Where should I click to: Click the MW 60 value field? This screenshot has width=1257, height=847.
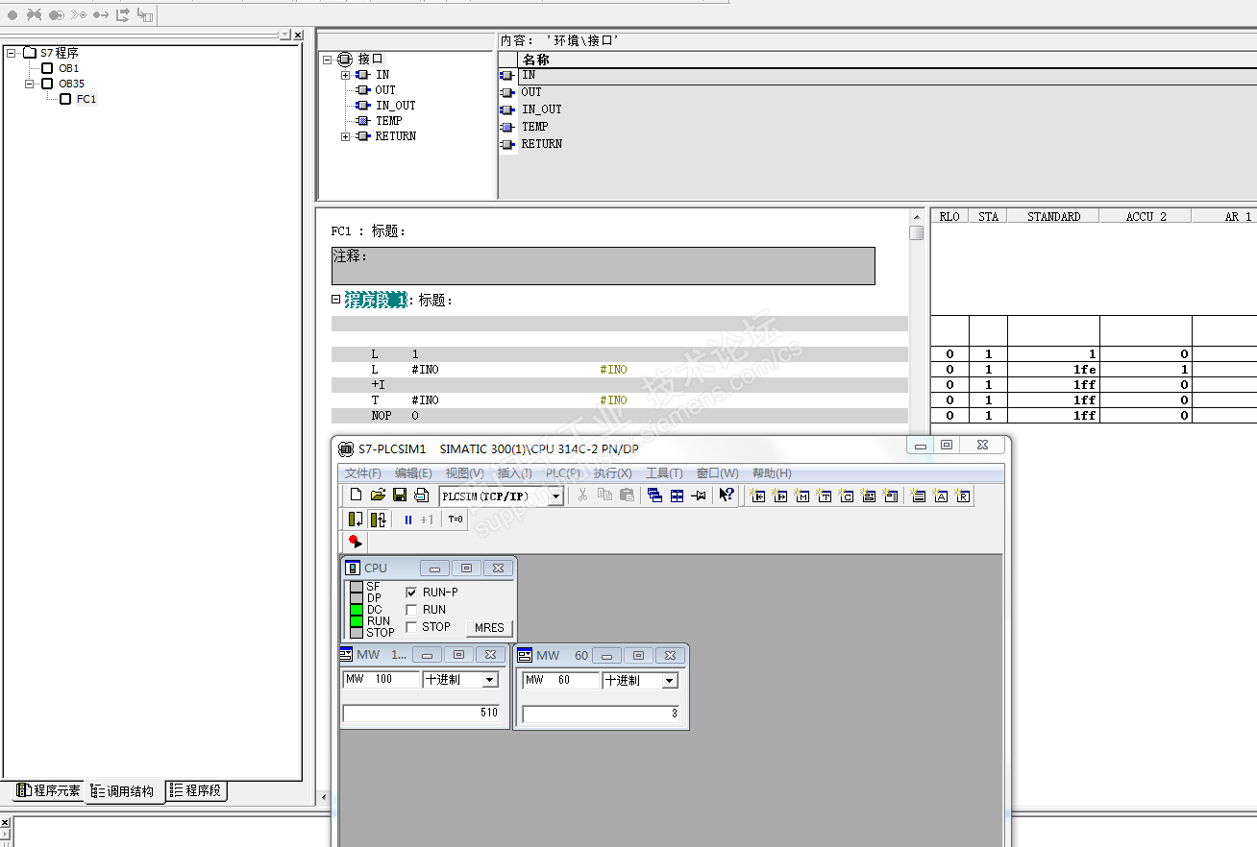(601, 714)
